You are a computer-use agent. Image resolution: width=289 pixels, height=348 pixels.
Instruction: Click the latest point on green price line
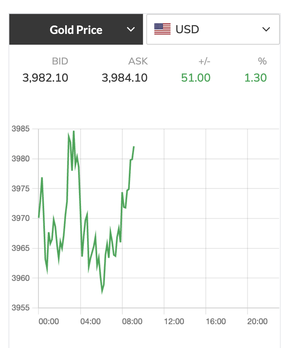[134, 147]
